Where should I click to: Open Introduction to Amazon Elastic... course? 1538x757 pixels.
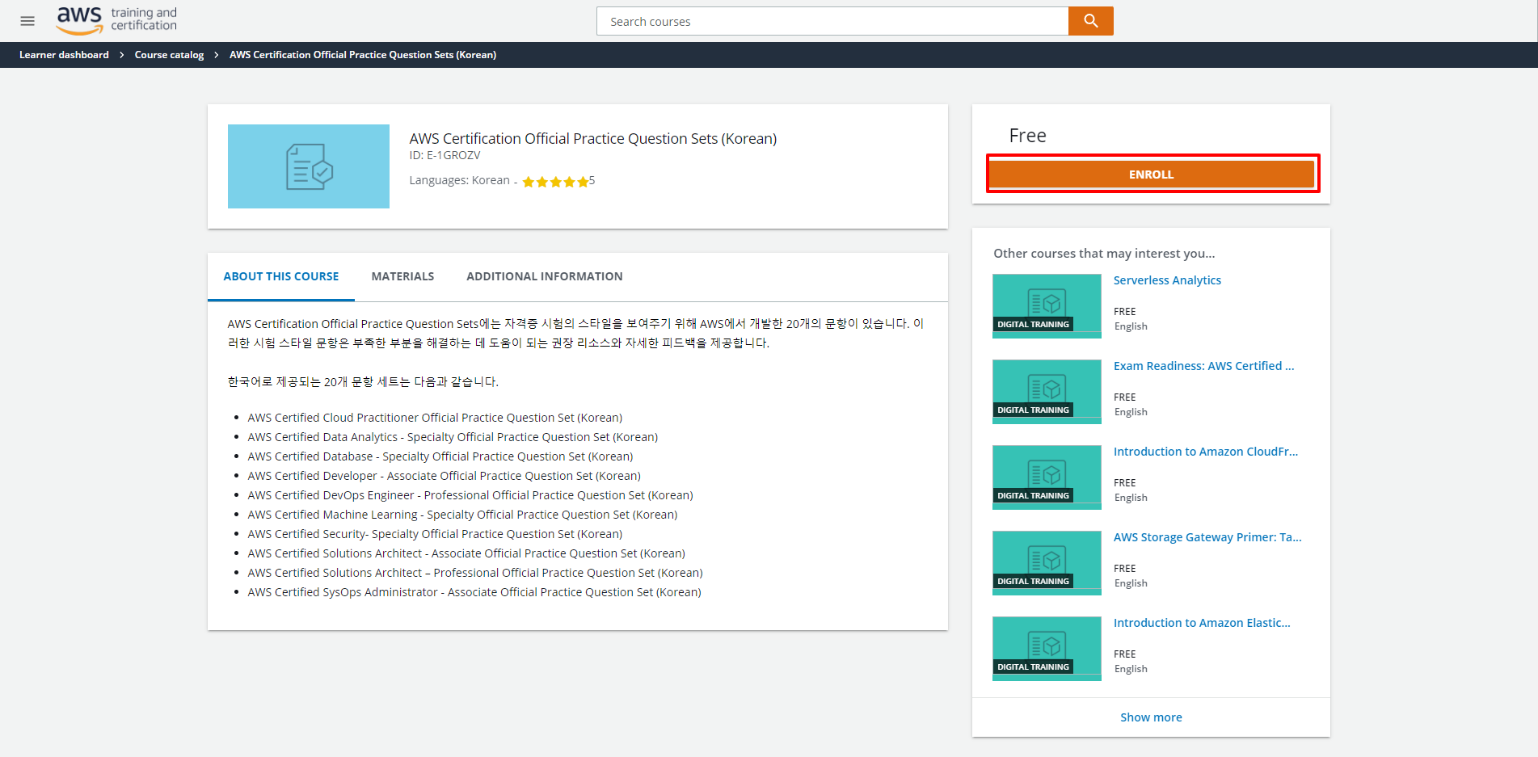pos(1202,623)
